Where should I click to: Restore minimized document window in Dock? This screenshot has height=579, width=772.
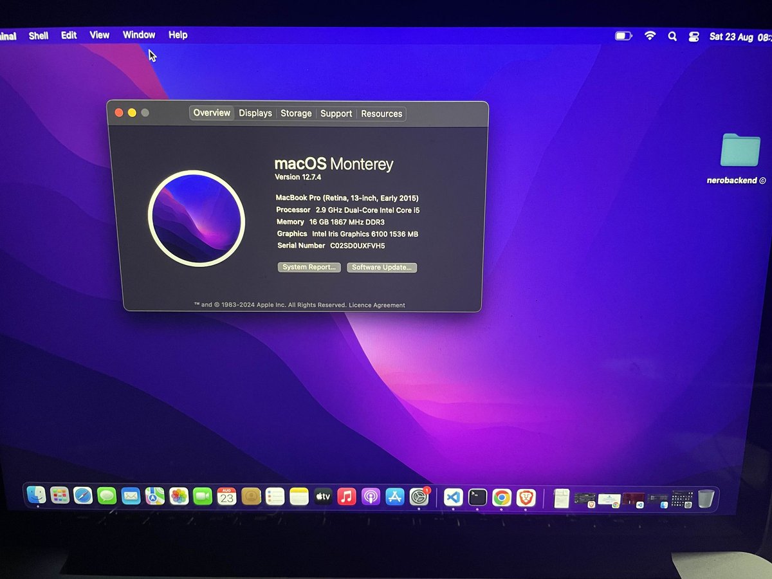tap(562, 498)
